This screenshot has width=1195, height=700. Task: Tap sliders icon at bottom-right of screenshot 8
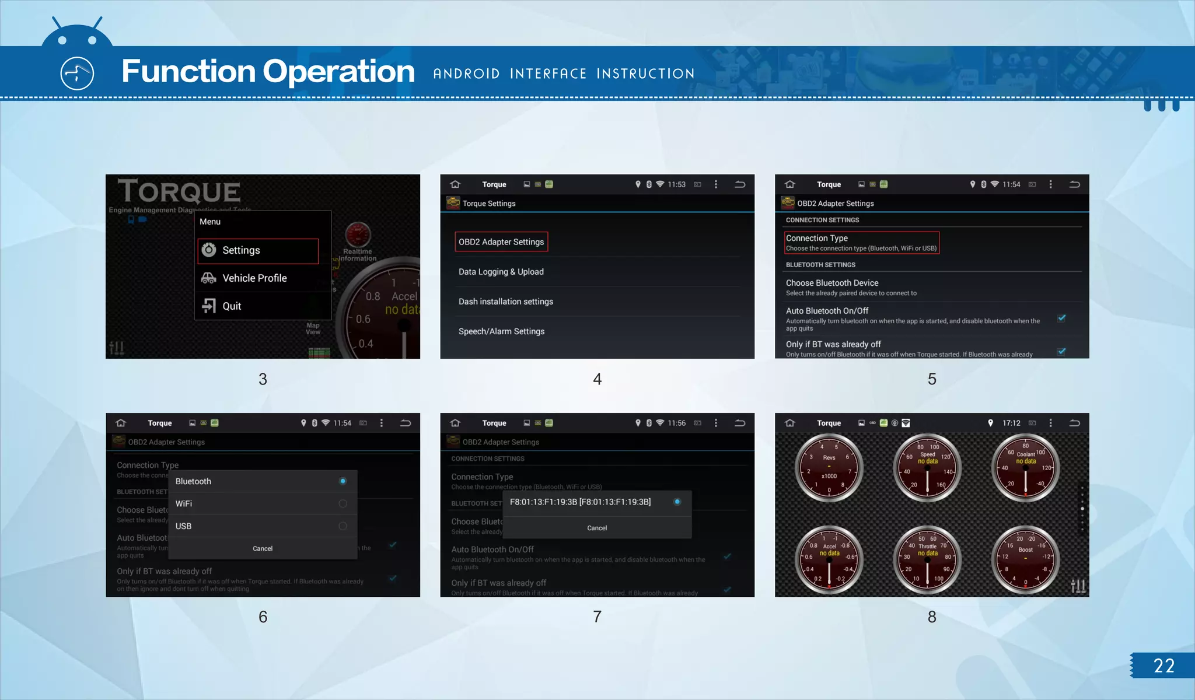(x=1078, y=586)
